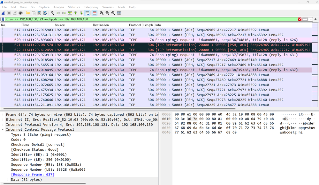Screen dimensions: 319x185
Task: Toggle packet list colorization
Action: 95,13
